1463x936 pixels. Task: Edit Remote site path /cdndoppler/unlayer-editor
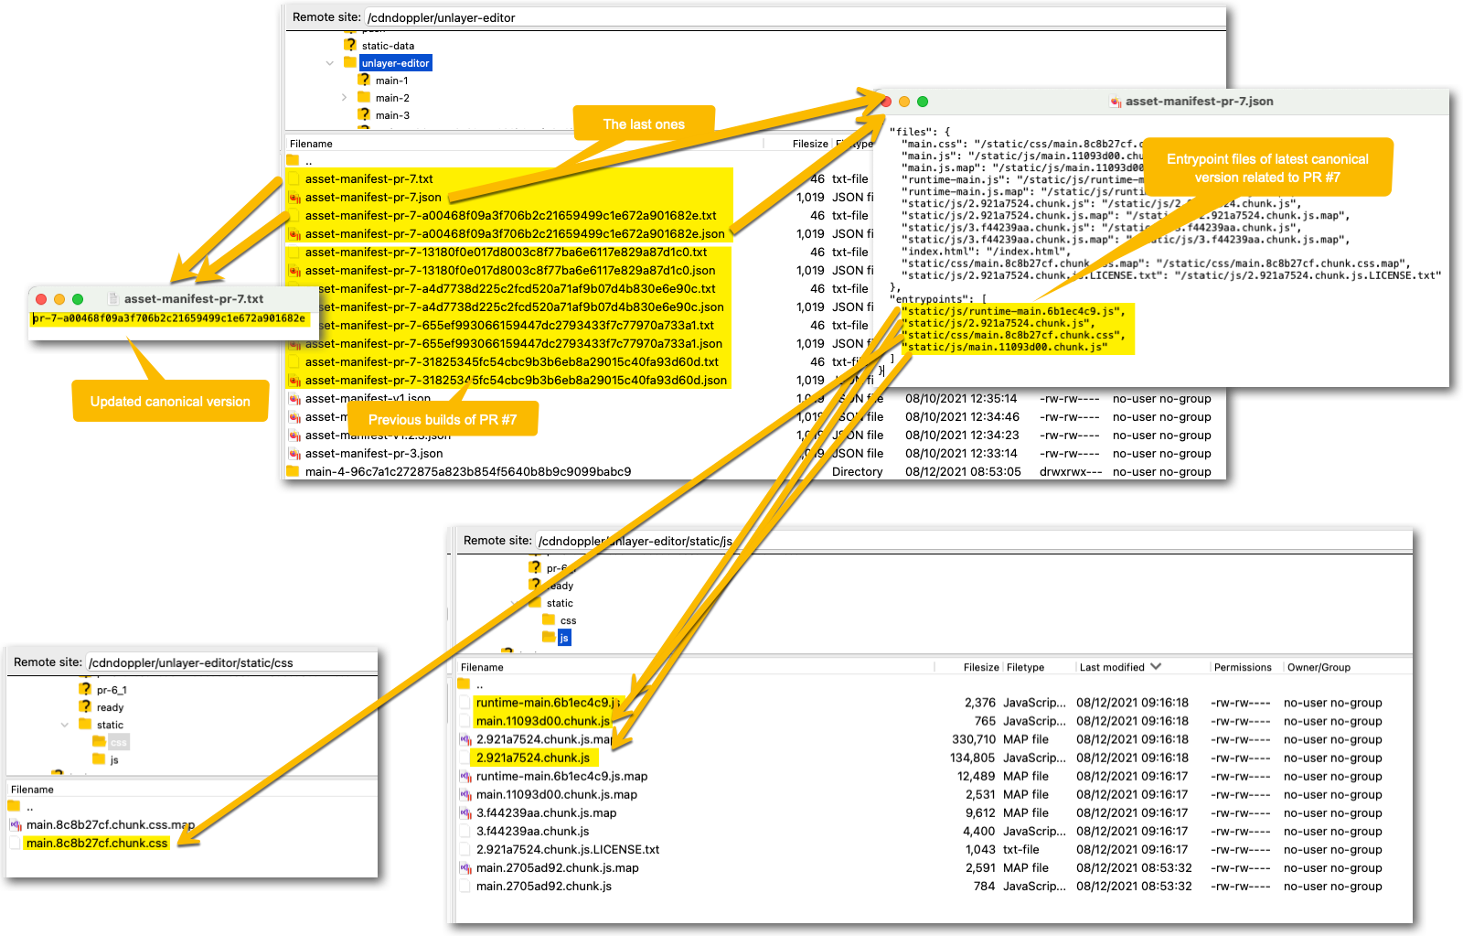pyautogui.click(x=794, y=17)
